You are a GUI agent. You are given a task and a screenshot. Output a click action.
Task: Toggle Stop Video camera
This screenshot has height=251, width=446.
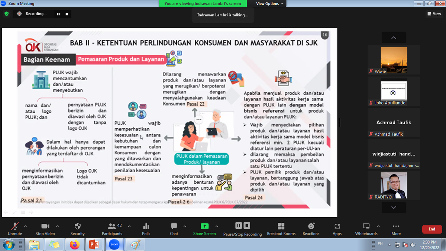click(45, 228)
